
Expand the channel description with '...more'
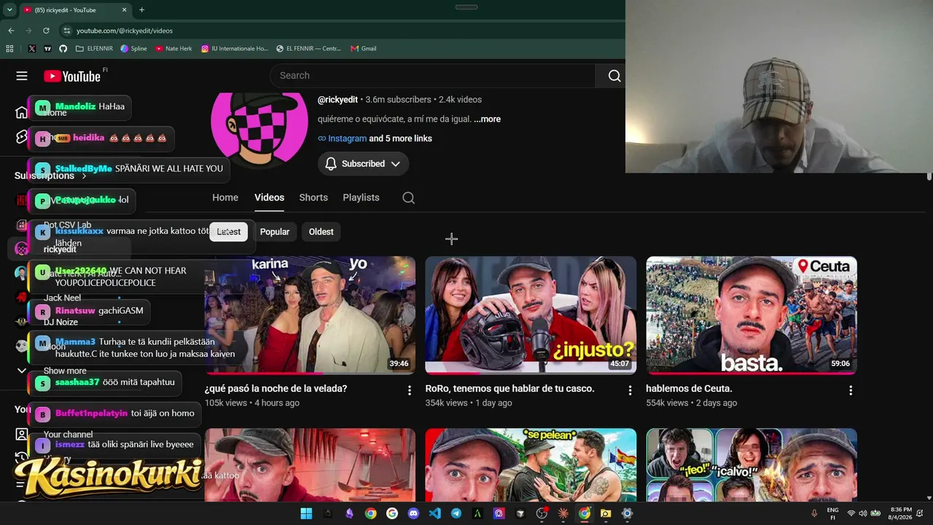(x=487, y=119)
